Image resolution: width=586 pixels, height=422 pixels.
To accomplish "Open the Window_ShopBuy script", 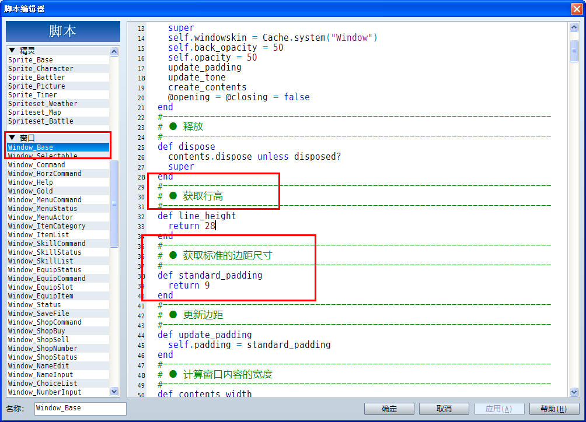I will tap(58, 331).
